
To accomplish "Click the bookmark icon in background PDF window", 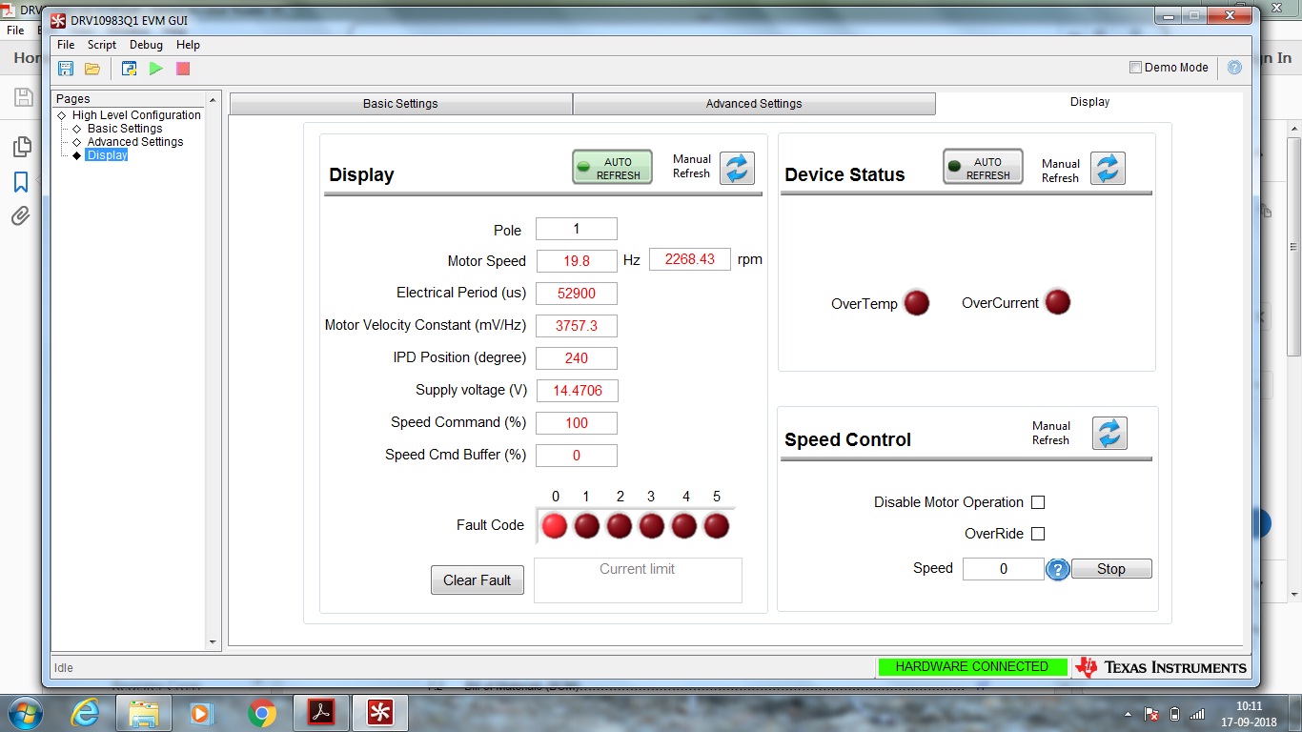I will (21, 182).
